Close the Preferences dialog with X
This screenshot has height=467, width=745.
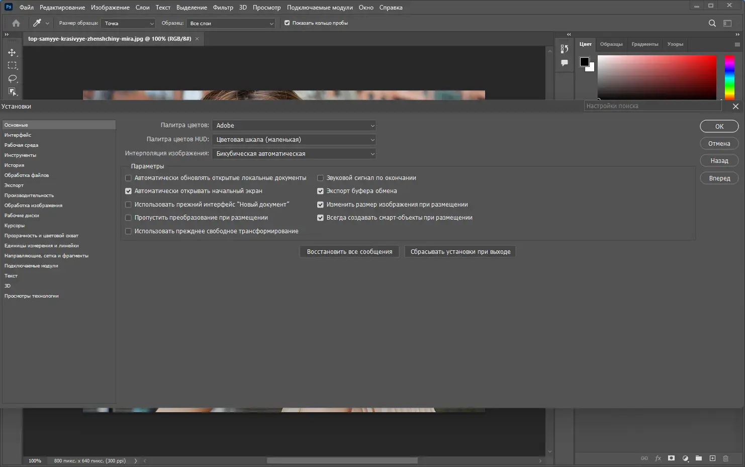tap(735, 107)
